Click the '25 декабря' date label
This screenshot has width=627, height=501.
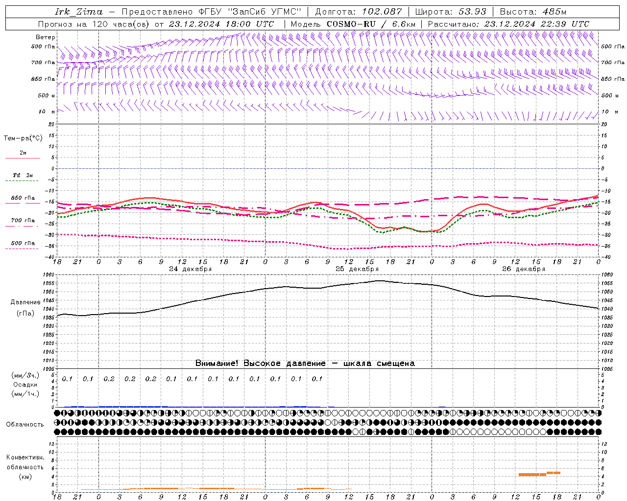point(357,269)
